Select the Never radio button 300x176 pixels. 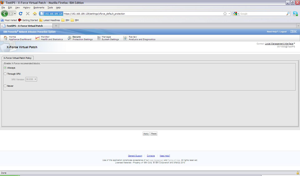(x=5, y=86)
